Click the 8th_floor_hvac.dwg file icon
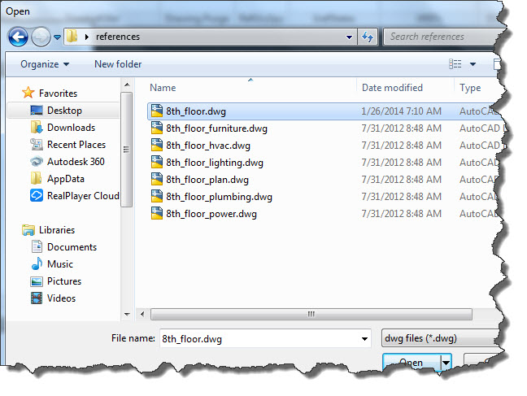 click(x=157, y=146)
